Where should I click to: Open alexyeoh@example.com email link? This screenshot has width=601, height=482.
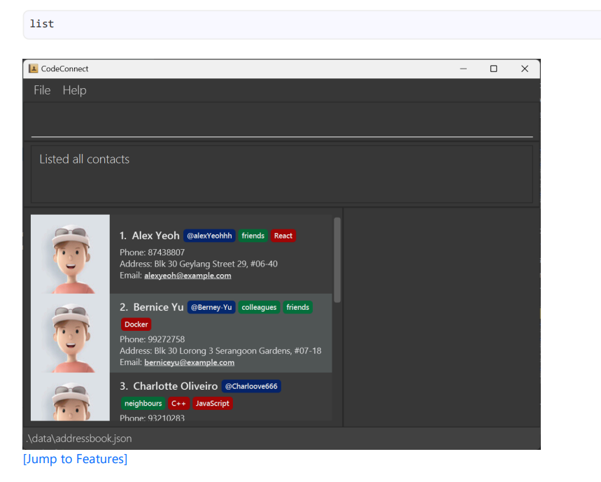point(188,276)
